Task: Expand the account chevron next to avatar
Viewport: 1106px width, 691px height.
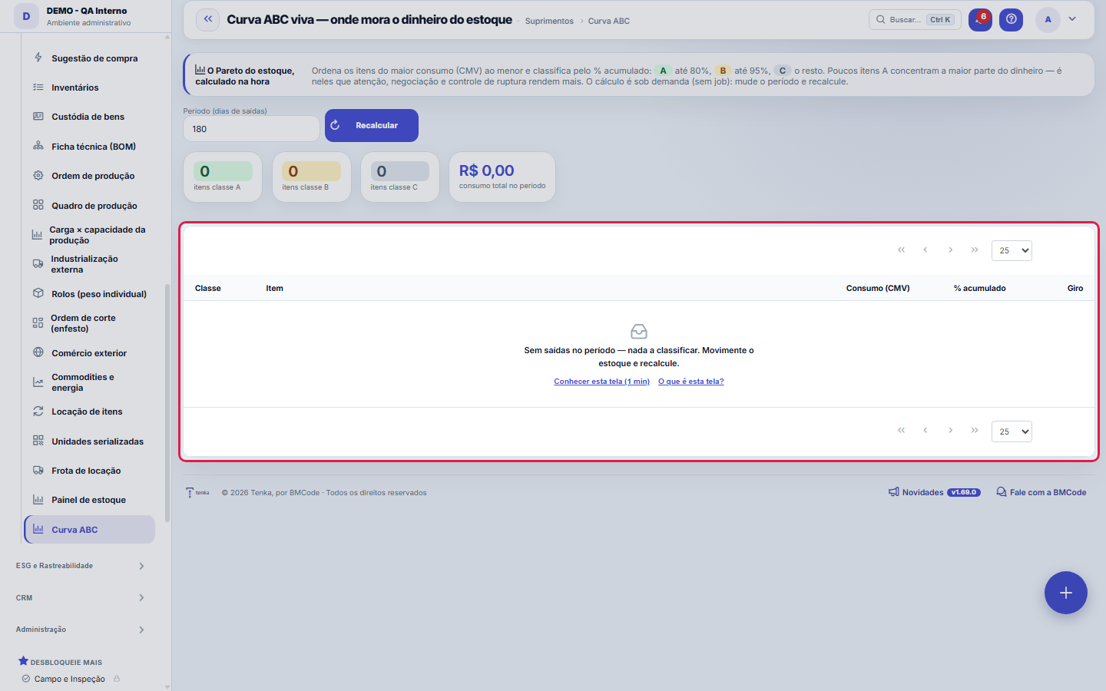Action: [x=1072, y=19]
